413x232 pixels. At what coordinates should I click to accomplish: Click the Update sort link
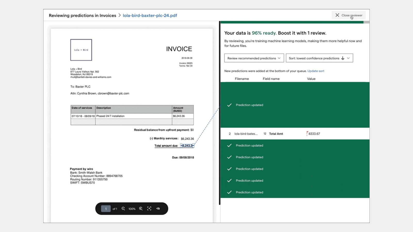pos(316,71)
